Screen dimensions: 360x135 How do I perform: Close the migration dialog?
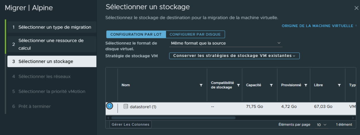pyautogui.click(x=356, y=8)
